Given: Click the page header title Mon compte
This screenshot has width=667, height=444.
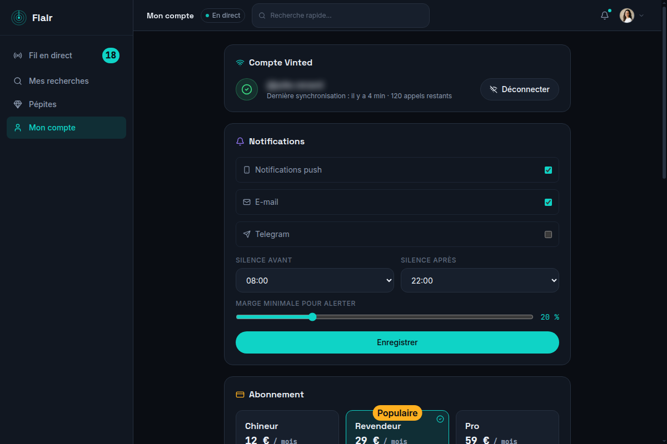Looking at the screenshot, I should (170, 16).
